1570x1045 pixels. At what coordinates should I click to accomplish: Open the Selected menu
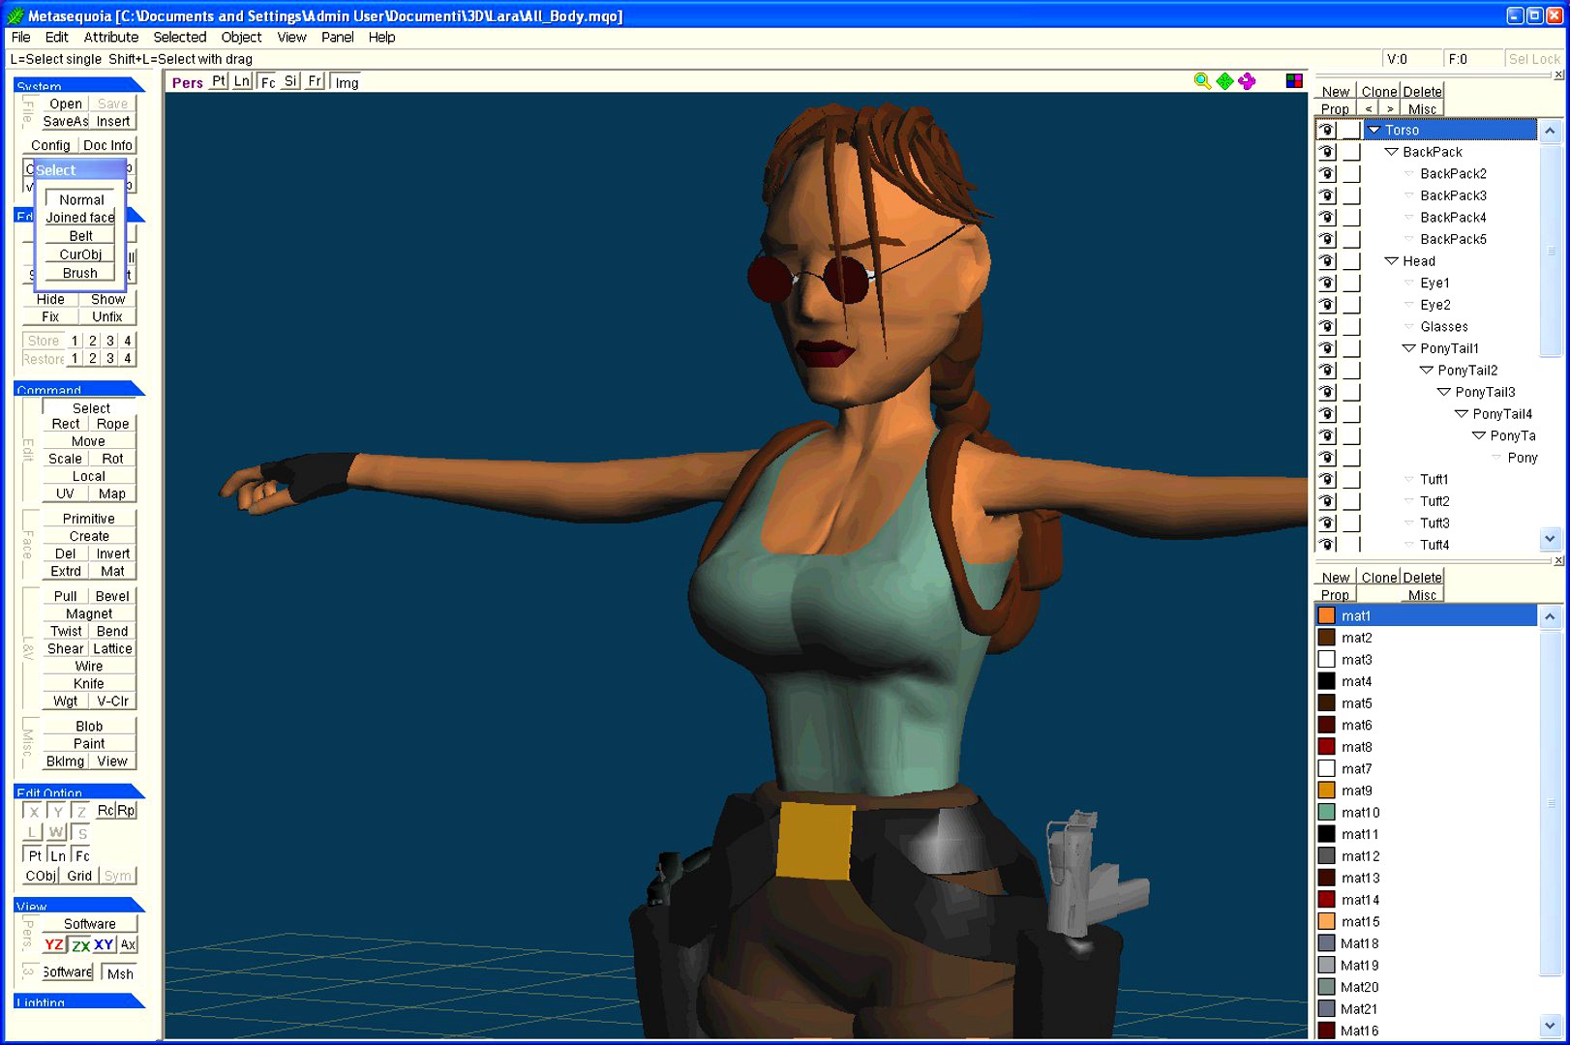pos(179,37)
